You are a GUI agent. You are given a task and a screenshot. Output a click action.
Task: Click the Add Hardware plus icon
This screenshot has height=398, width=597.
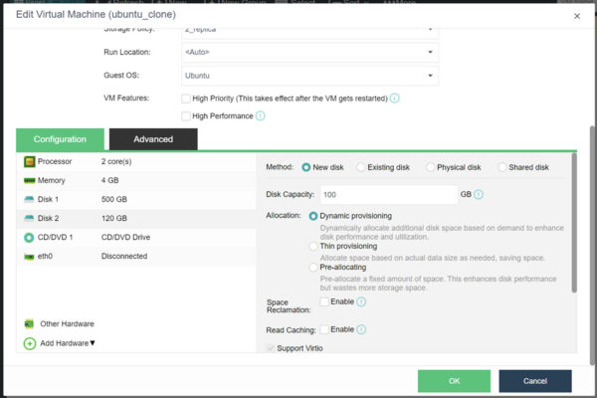pyautogui.click(x=30, y=343)
